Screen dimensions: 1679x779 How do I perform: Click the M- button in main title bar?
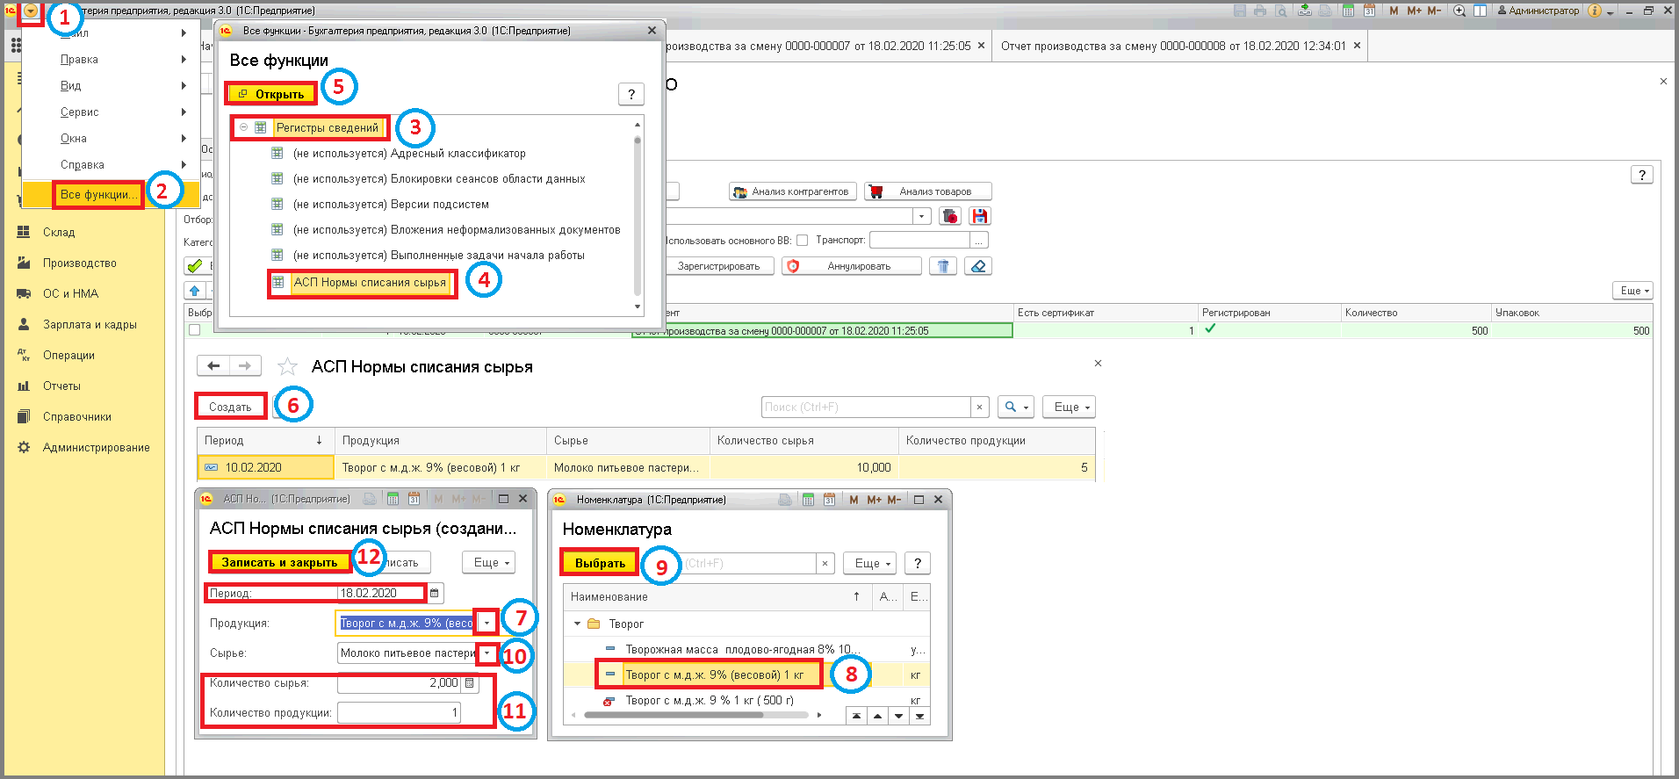pyautogui.click(x=1434, y=11)
